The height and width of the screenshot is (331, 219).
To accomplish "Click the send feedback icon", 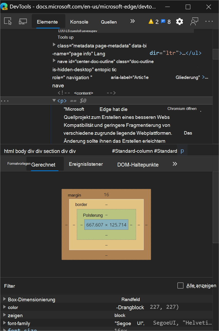I will coord(194,22).
